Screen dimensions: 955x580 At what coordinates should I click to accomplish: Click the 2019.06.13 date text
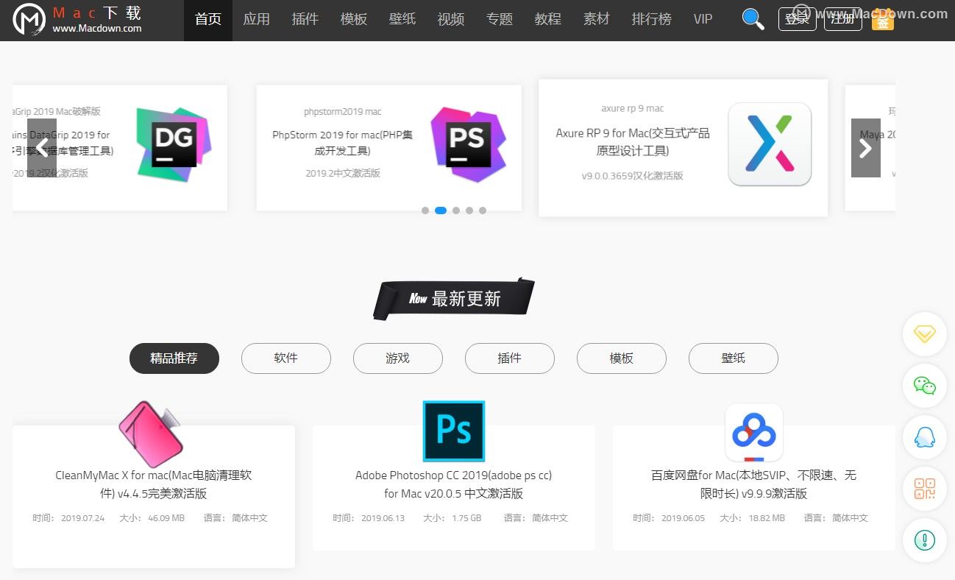[x=383, y=518]
